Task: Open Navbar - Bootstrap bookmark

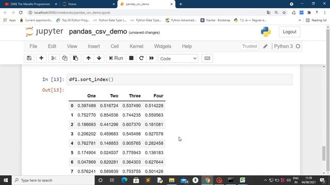Action: [x=215, y=20]
